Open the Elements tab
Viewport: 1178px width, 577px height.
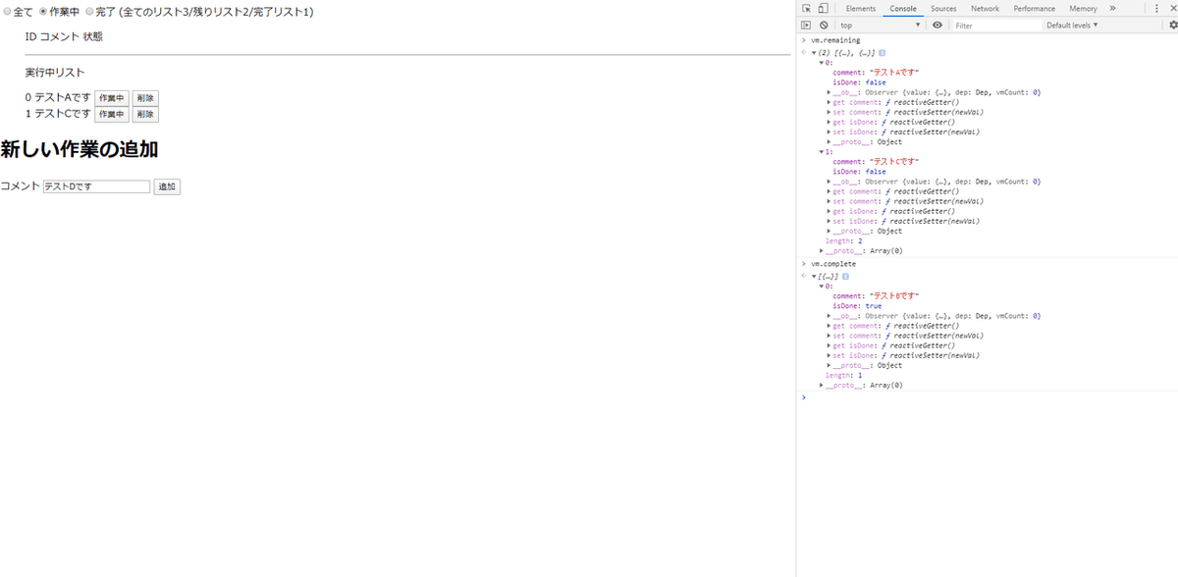(860, 8)
